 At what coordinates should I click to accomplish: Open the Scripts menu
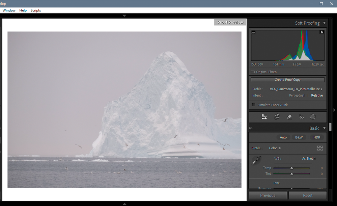coord(36,10)
